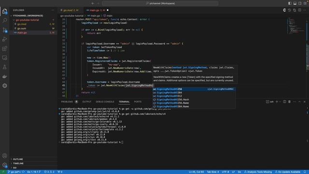This screenshot has width=309, height=174.
Task: Click the Split Editor icon
Action: point(299,10)
